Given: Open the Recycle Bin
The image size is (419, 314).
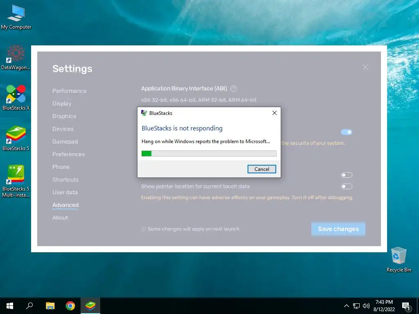Looking at the screenshot, I should pyautogui.click(x=399, y=260).
